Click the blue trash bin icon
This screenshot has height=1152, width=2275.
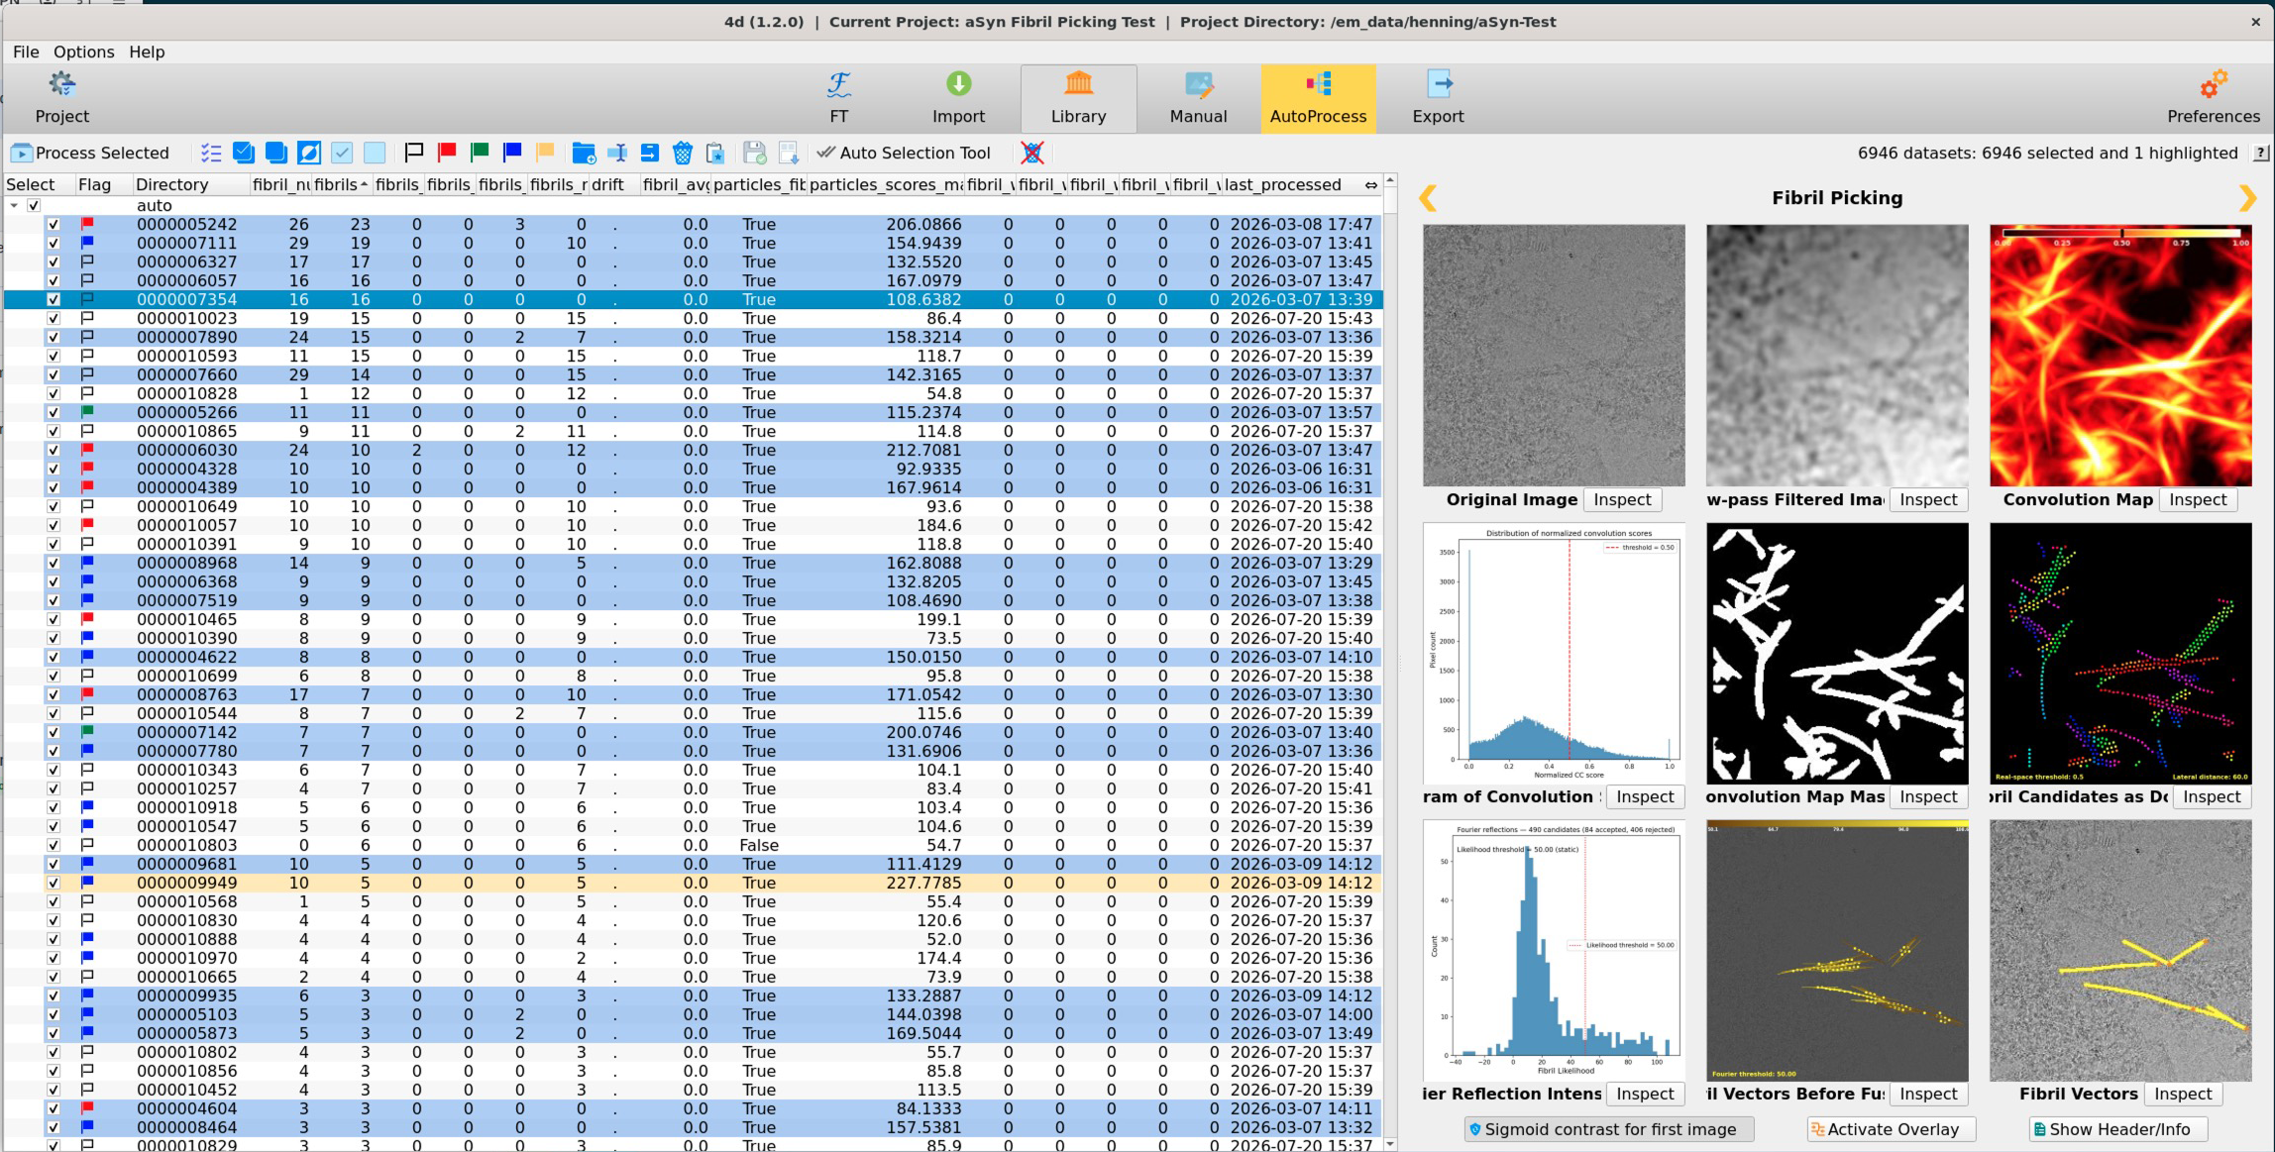pyautogui.click(x=683, y=153)
